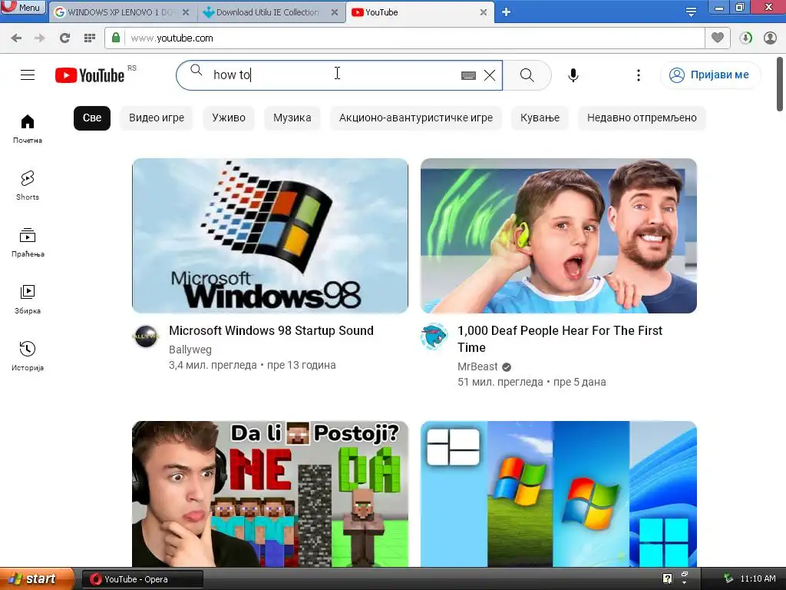Go back with the back arrow
The height and width of the screenshot is (590, 786).
16,38
